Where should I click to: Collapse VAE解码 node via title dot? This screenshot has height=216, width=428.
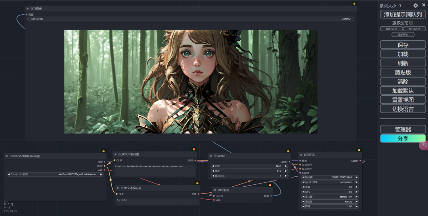tap(215, 190)
